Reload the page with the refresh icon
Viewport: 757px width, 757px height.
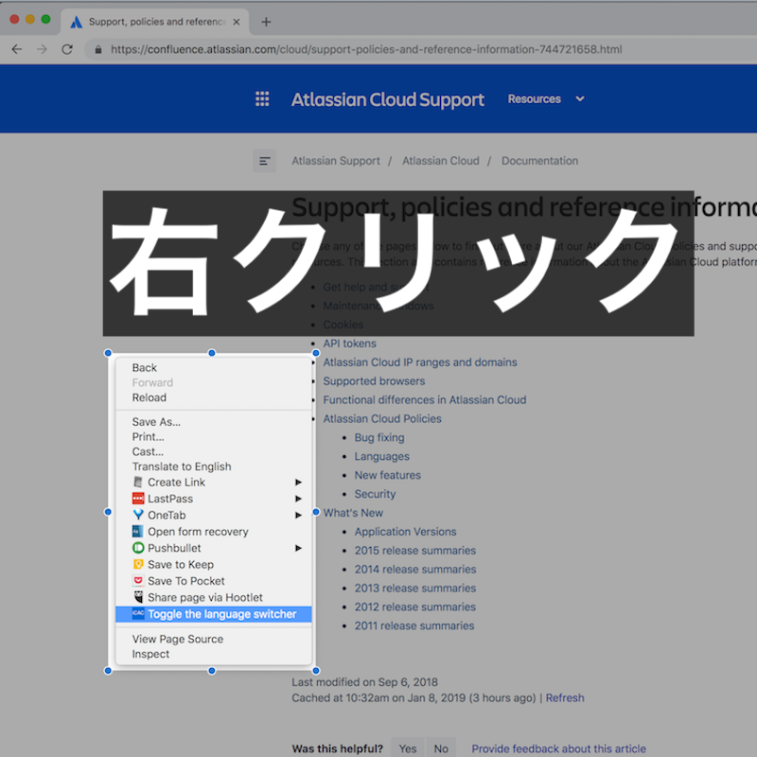[67, 49]
